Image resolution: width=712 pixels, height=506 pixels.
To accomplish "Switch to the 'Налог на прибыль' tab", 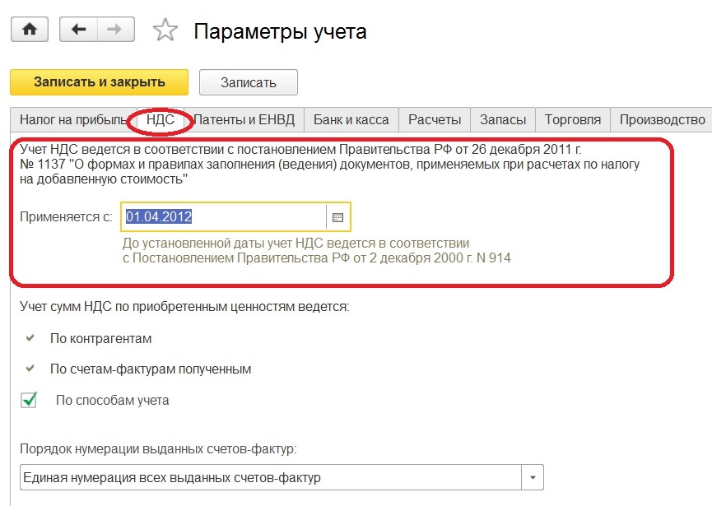I will pos(72,120).
